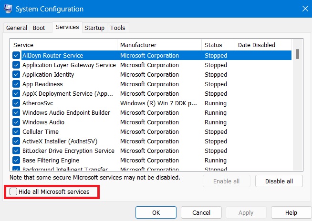This screenshot has width=312, height=221.
Task: Click Stopped status of Cellular Time
Action: coord(216,132)
